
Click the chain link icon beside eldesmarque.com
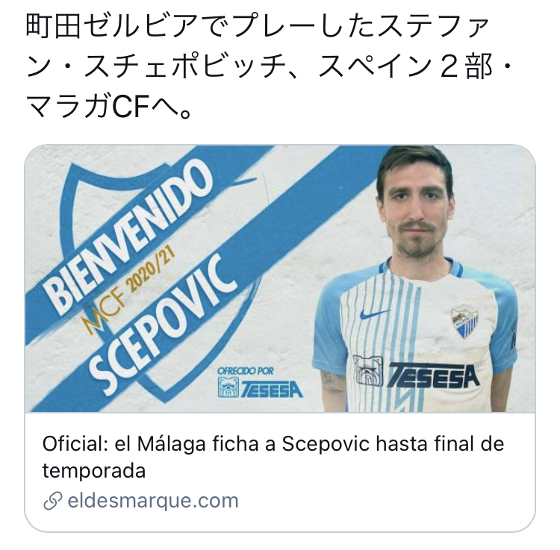tap(53, 501)
